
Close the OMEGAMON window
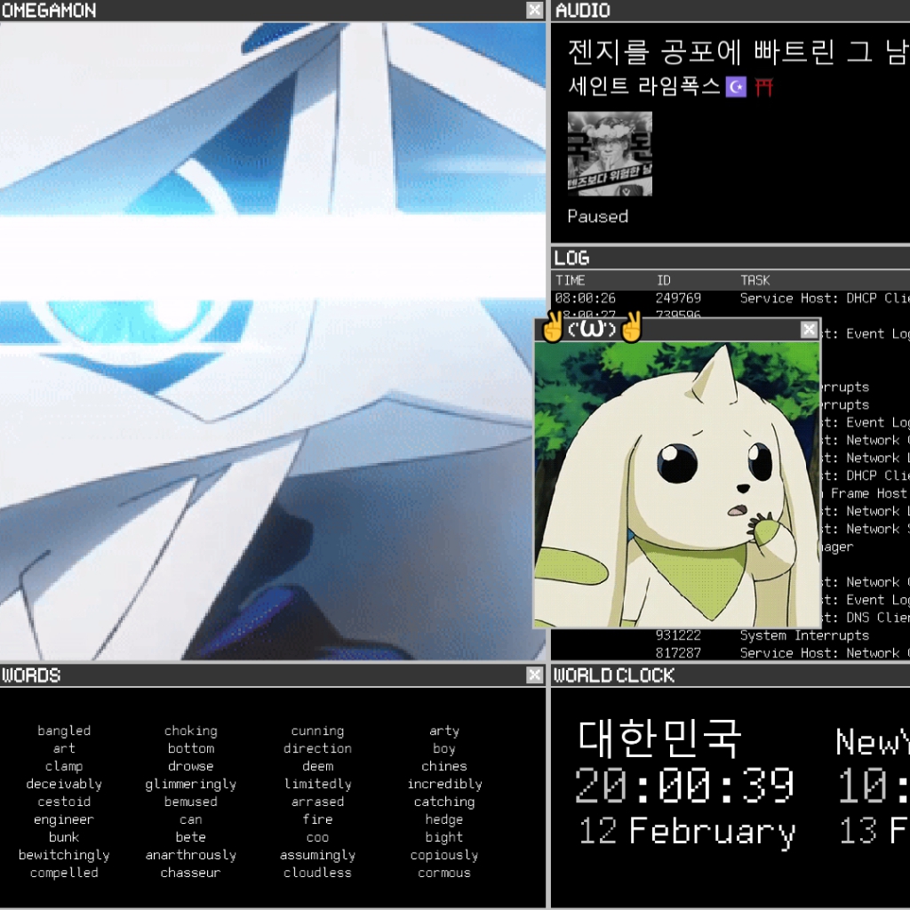coord(534,10)
